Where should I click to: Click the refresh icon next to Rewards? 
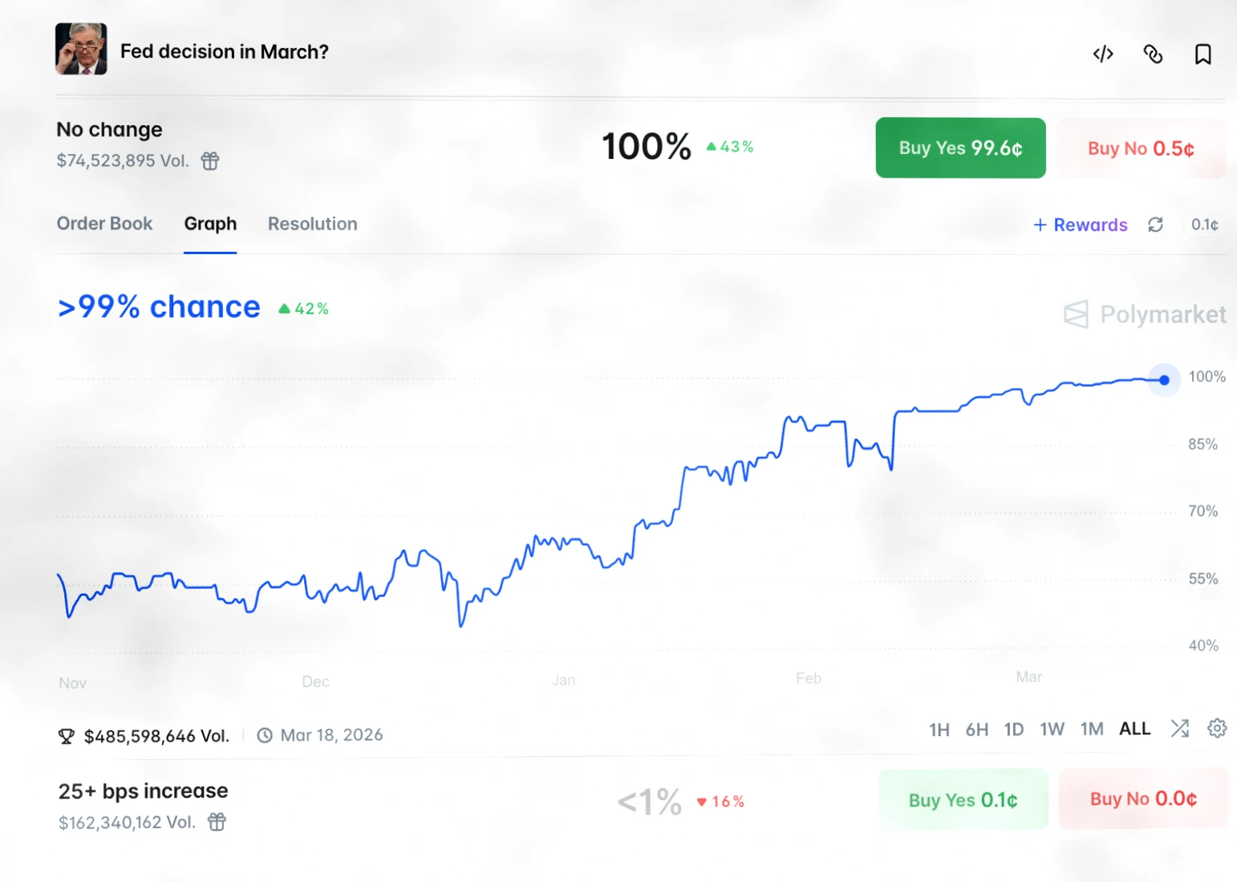pyautogui.click(x=1155, y=225)
